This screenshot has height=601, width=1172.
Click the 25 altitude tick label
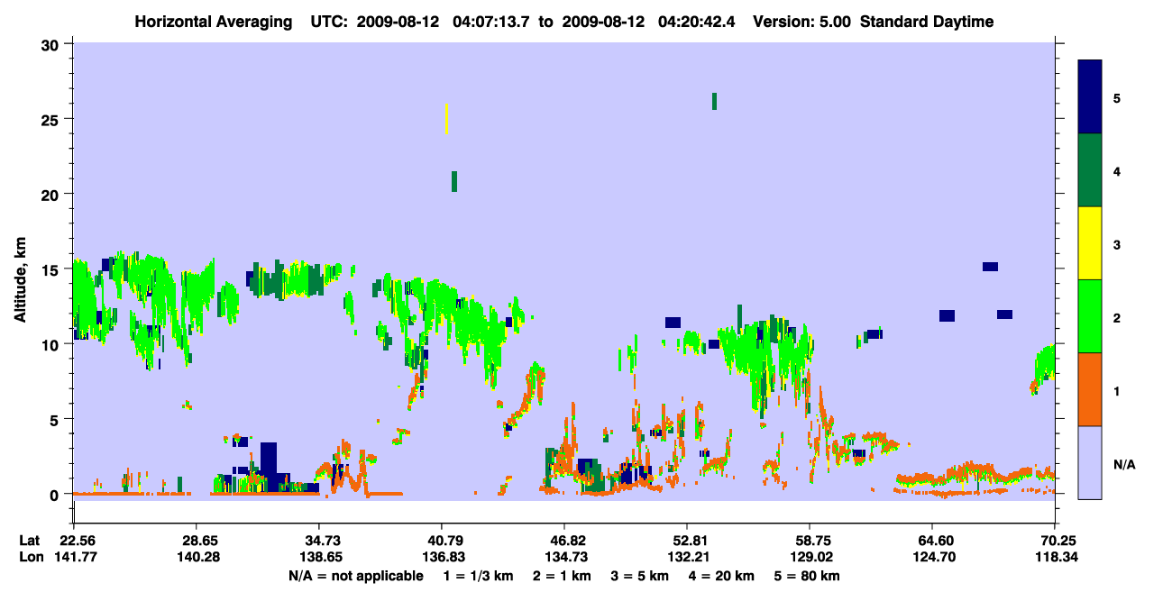[52, 119]
